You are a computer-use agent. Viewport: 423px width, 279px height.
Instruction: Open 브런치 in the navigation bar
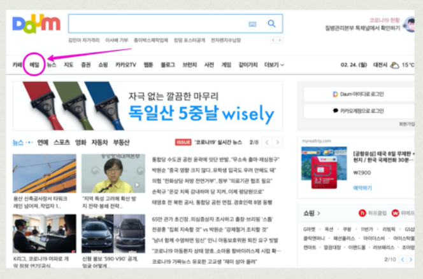190,65
